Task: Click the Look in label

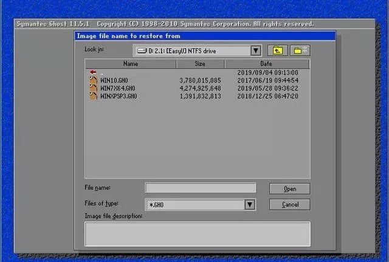Action: (94, 49)
